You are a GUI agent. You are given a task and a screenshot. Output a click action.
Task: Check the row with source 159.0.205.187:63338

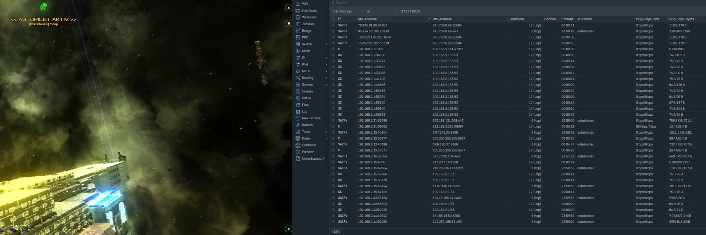point(333,43)
